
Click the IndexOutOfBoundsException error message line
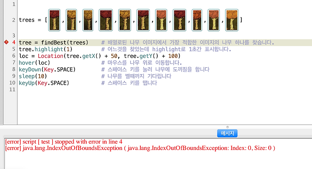(x=140, y=148)
